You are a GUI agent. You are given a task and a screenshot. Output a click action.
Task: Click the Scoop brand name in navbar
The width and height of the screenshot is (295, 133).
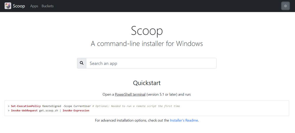19,6
